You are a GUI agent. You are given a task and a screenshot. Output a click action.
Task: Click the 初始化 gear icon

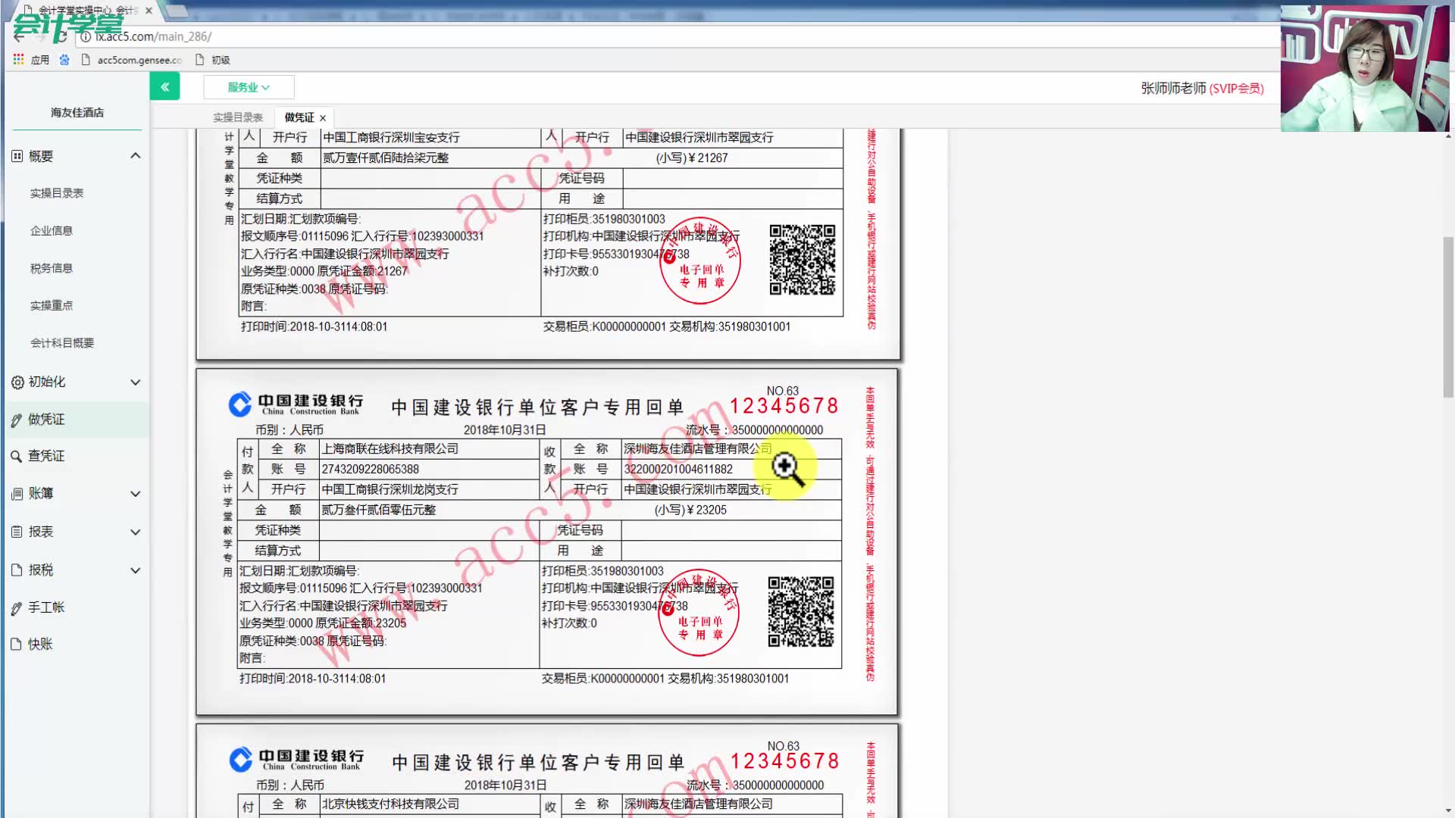coord(17,382)
